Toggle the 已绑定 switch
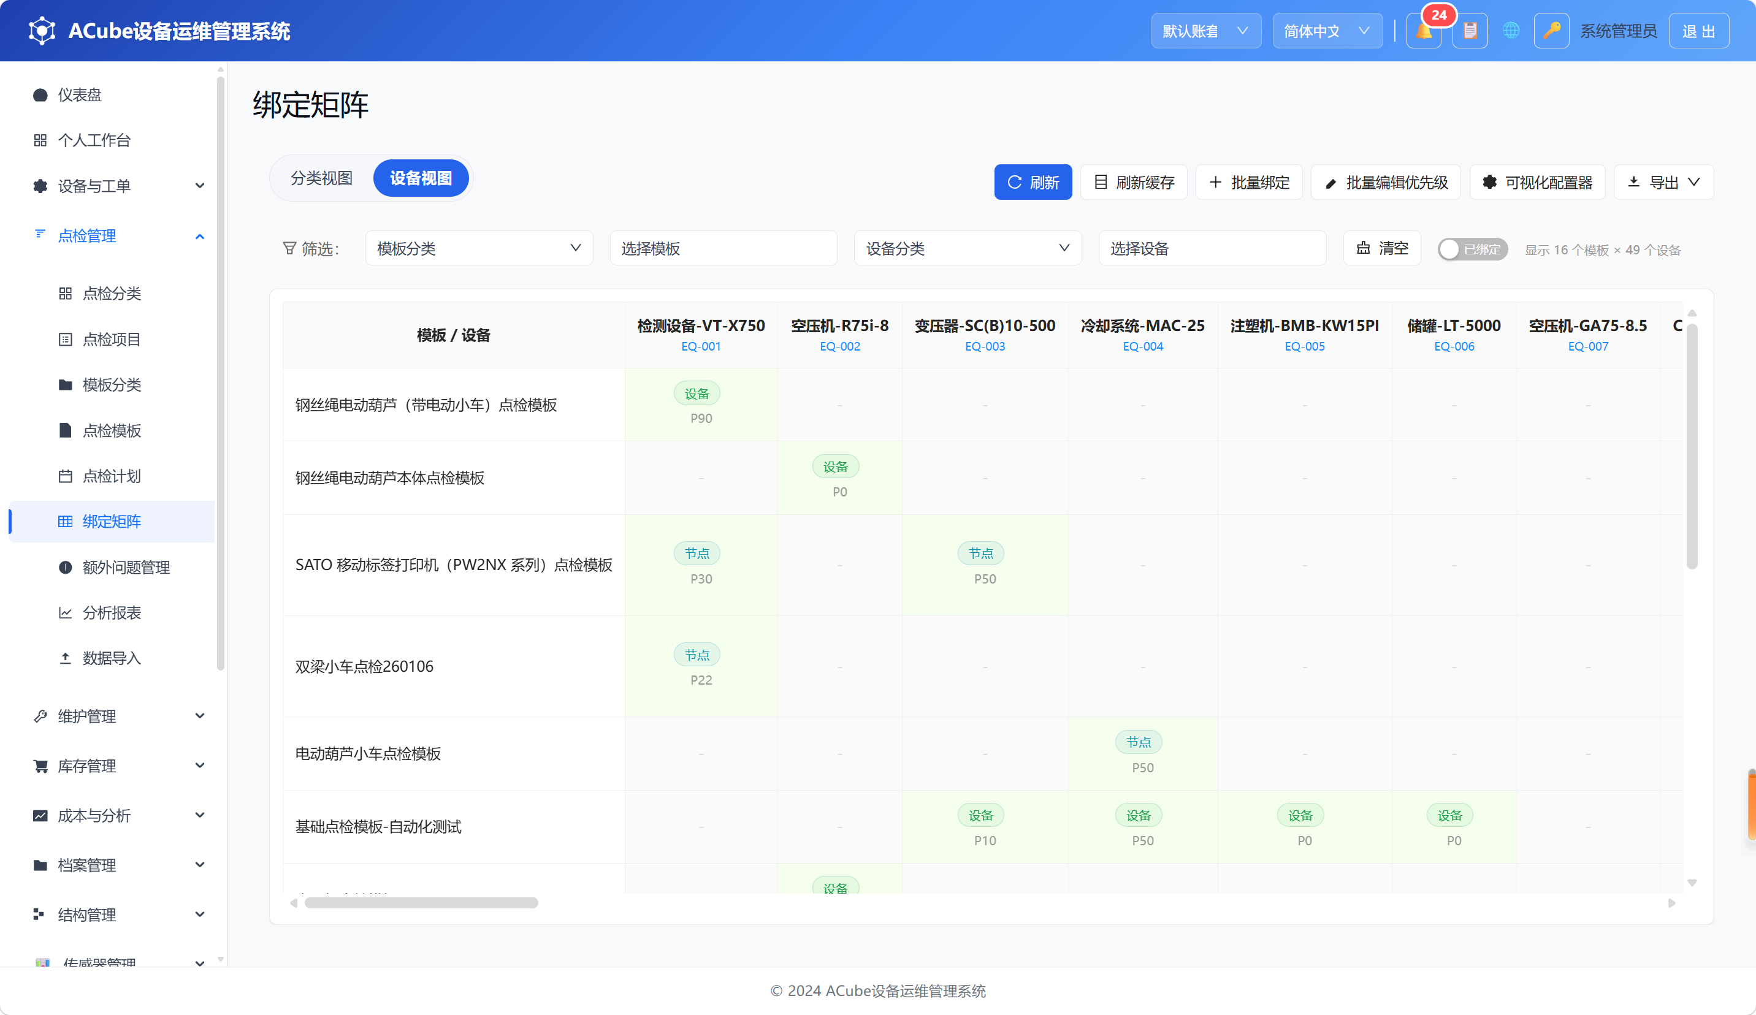Screen dimensions: 1756x1015 click(1472, 249)
